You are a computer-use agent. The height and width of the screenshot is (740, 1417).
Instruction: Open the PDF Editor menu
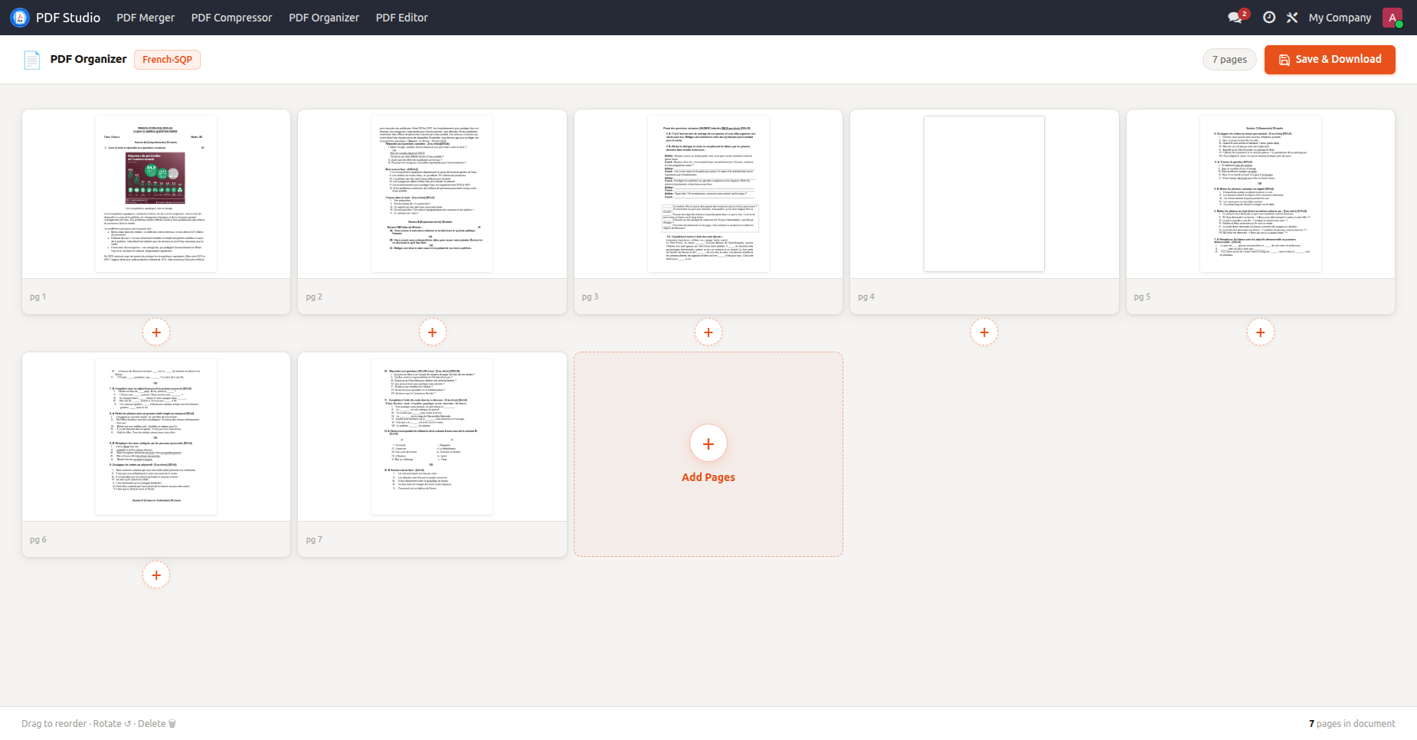click(x=402, y=18)
